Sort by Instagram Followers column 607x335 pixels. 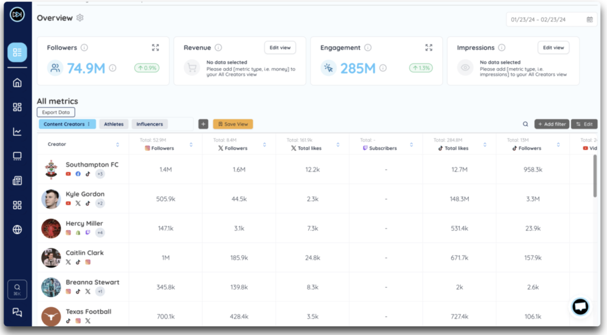191,145
